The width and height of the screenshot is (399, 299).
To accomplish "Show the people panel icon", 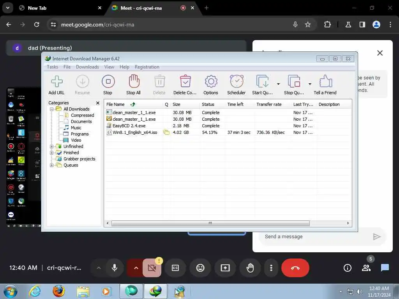I will coord(366,268).
